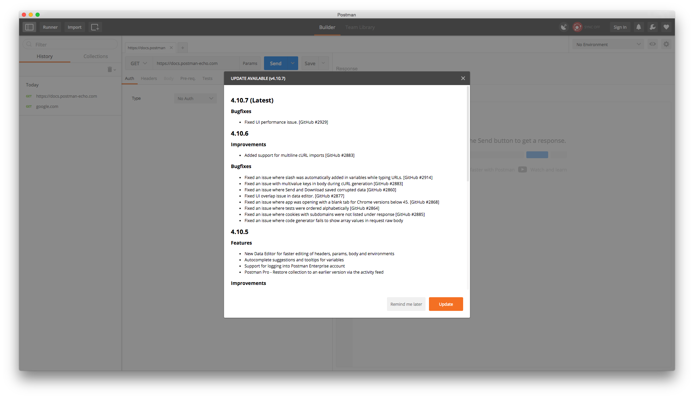
Task: Click the 'Features' heading under 4.10.5
Action: [241, 243]
